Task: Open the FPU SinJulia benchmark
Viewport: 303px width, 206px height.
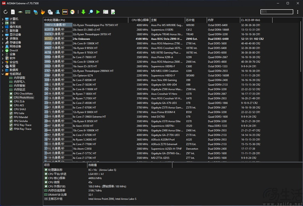Action: (x=21, y=121)
